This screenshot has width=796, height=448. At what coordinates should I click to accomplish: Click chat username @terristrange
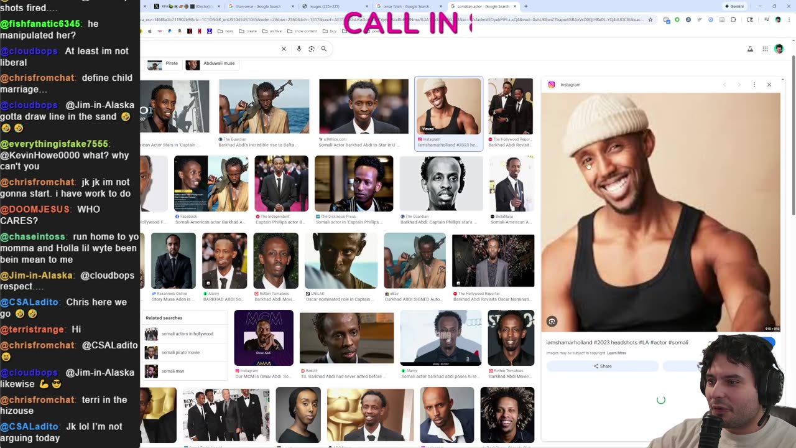point(32,330)
